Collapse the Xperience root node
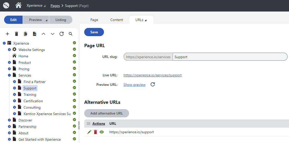This screenshot has height=143, width=289. click(4, 43)
